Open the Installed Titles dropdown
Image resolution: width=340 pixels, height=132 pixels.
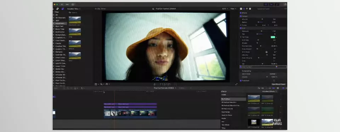point(74,9)
